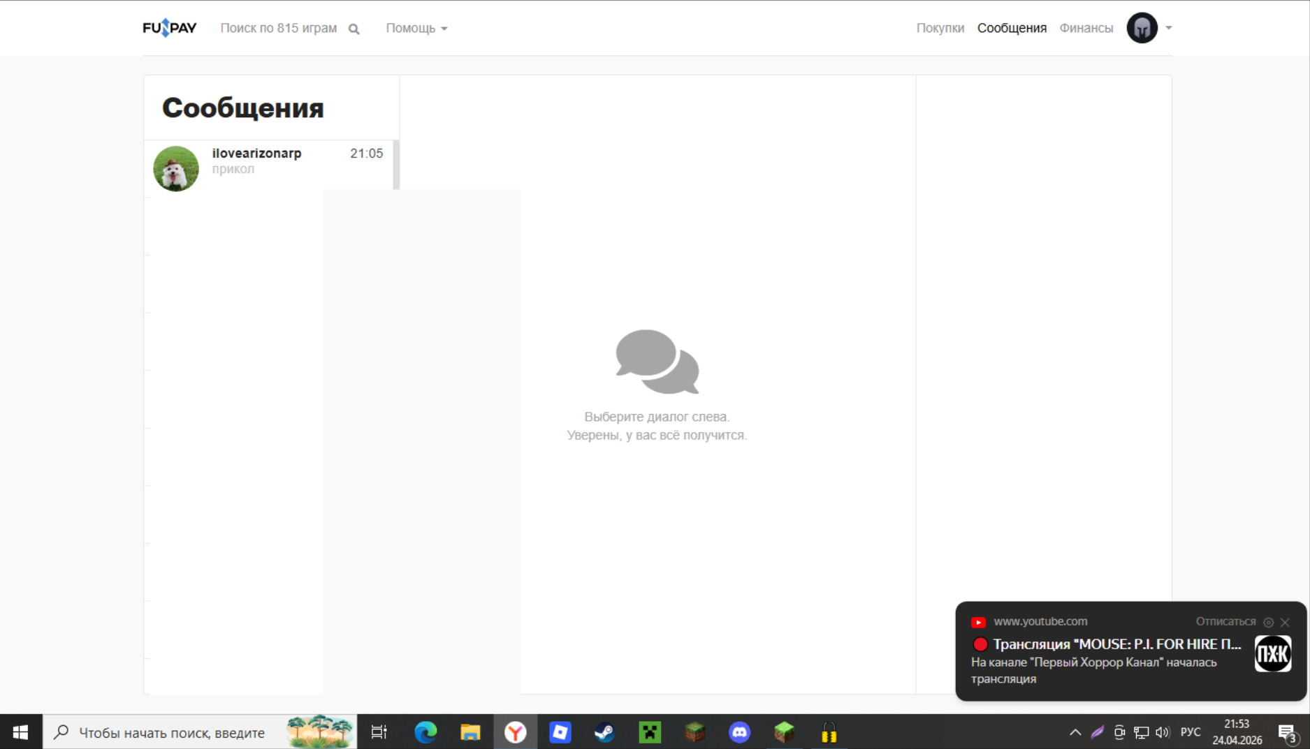Click the volume icon in tray
Screen dimensions: 1310x749
click(x=1162, y=732)
